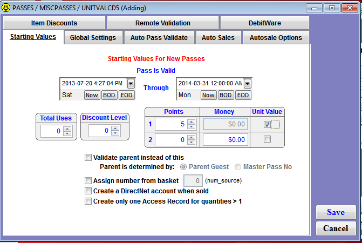The height and width of the screenshot is (243, 362).
Task: Check the row 2 Unit Value checkbox
Action: click(x=267, y=139)
